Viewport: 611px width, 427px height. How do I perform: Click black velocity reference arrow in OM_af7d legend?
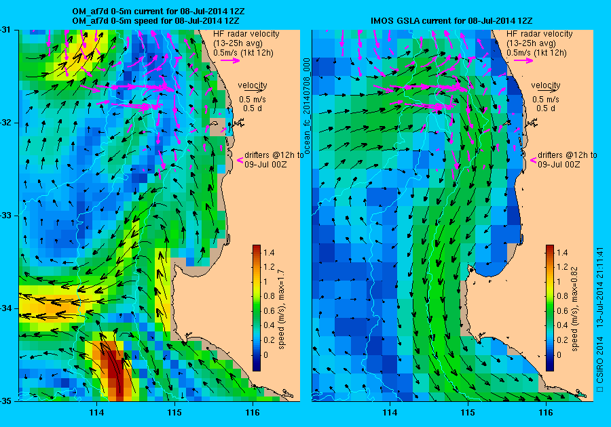click(253, 90)
